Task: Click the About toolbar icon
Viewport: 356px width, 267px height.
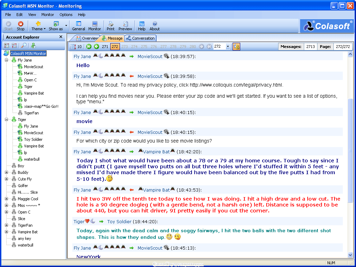Action: [155, 26]
